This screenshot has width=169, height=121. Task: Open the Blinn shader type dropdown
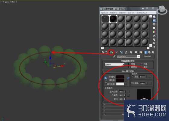(x=114, y=65)
